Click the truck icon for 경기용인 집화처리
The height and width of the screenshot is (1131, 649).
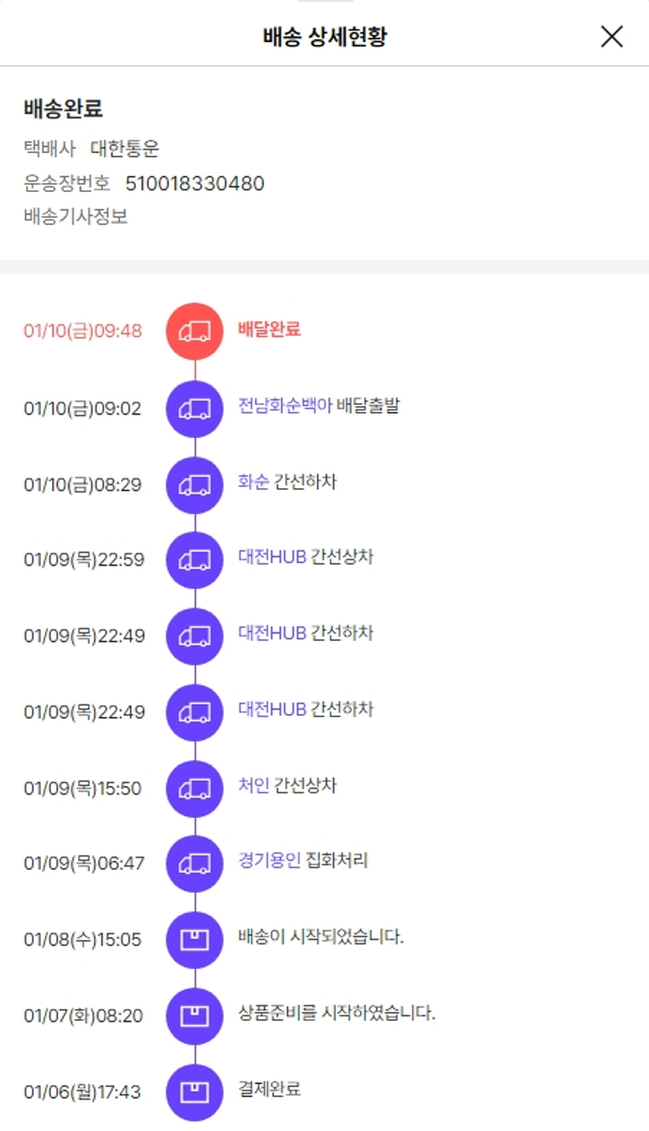[x=195, y=864]
